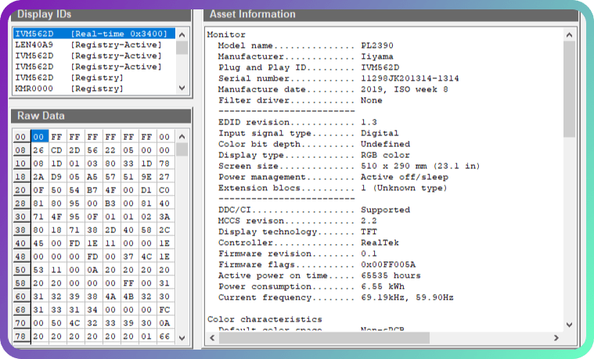
Task: Click the Raw Data vertical scrollbar thumb
Action: pyautogui.click(x=182, y=149)
